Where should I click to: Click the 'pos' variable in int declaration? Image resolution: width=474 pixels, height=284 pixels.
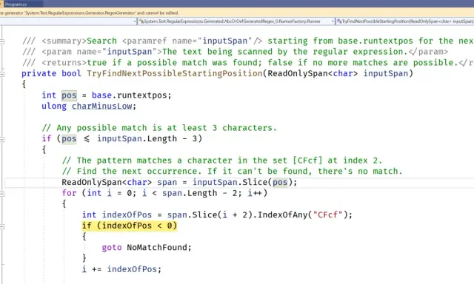pyautogui.click(x=69, y=95)
